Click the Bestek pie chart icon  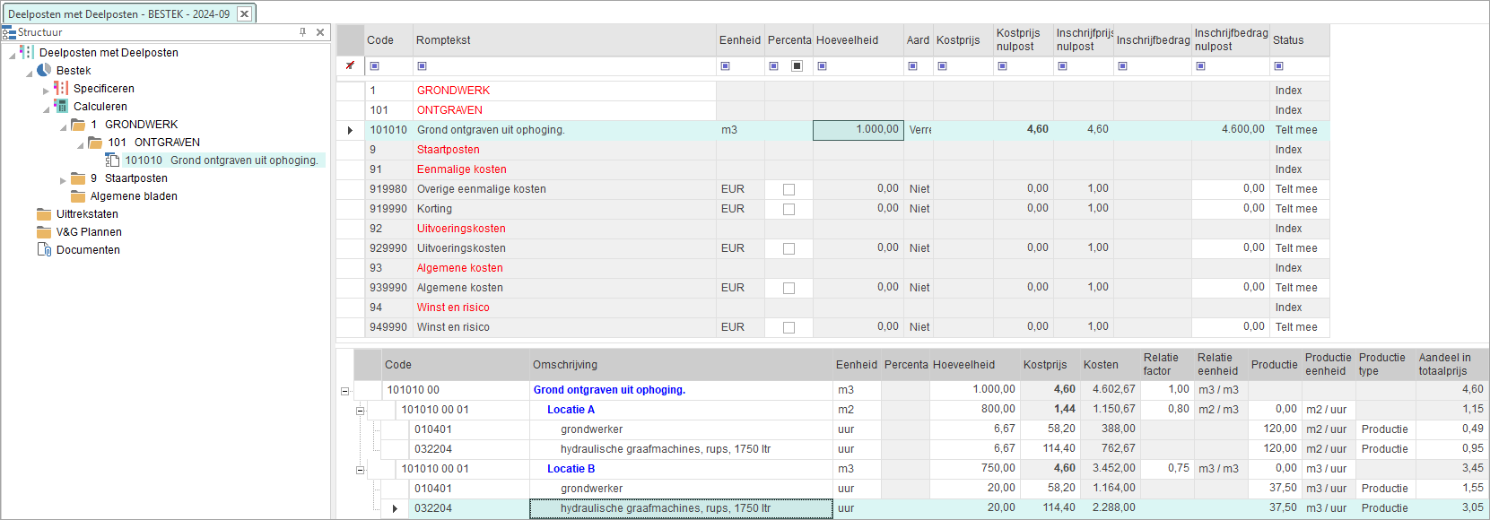[44, 70]
